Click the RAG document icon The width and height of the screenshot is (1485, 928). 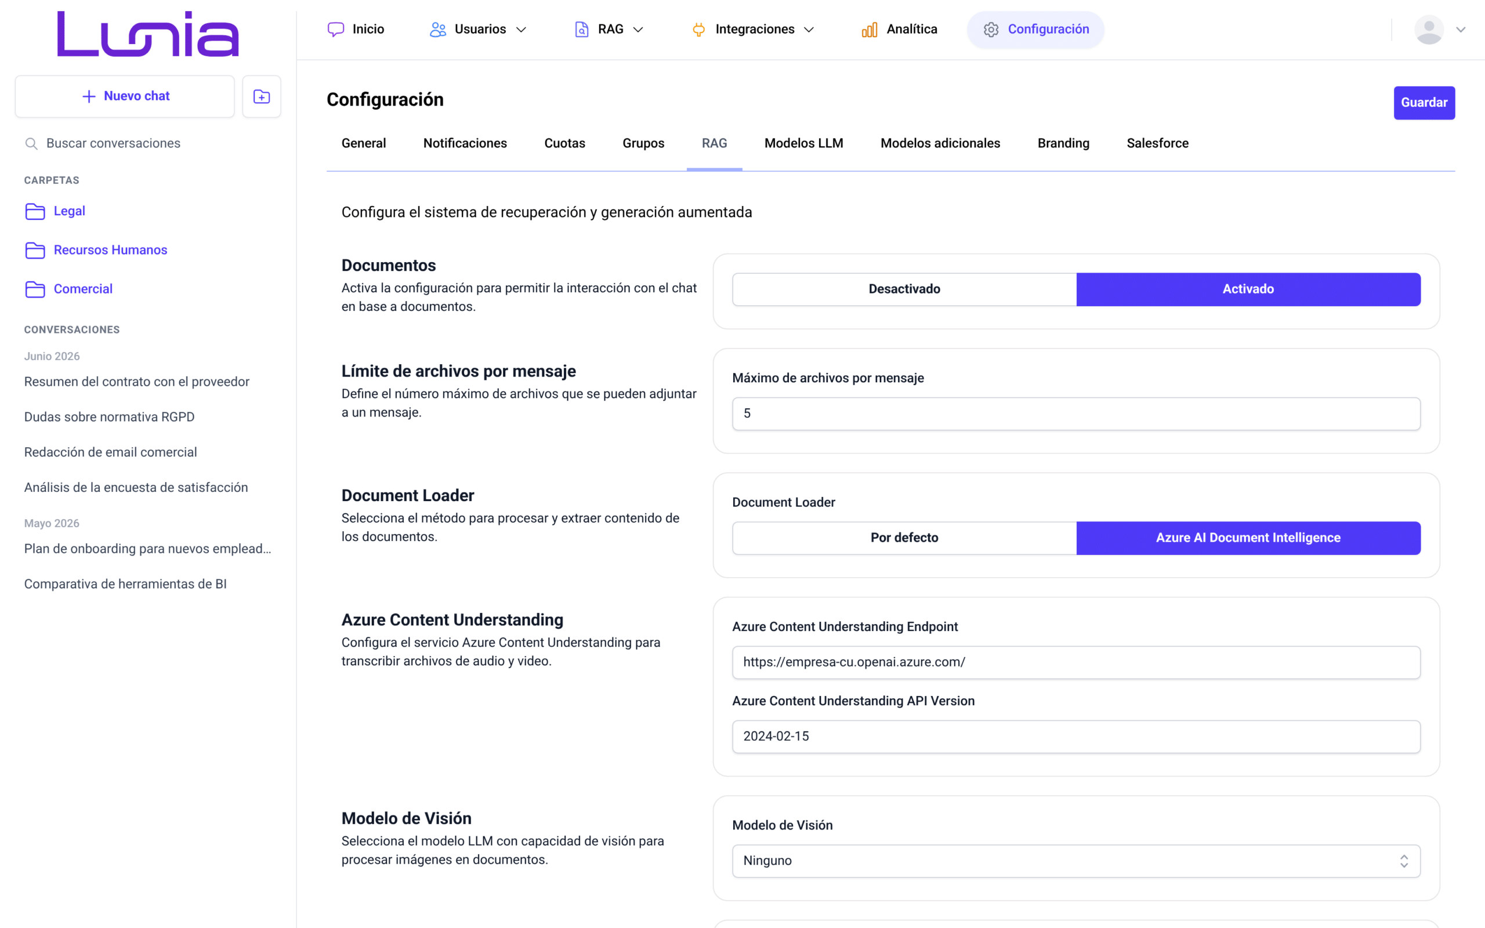[581, 30]
